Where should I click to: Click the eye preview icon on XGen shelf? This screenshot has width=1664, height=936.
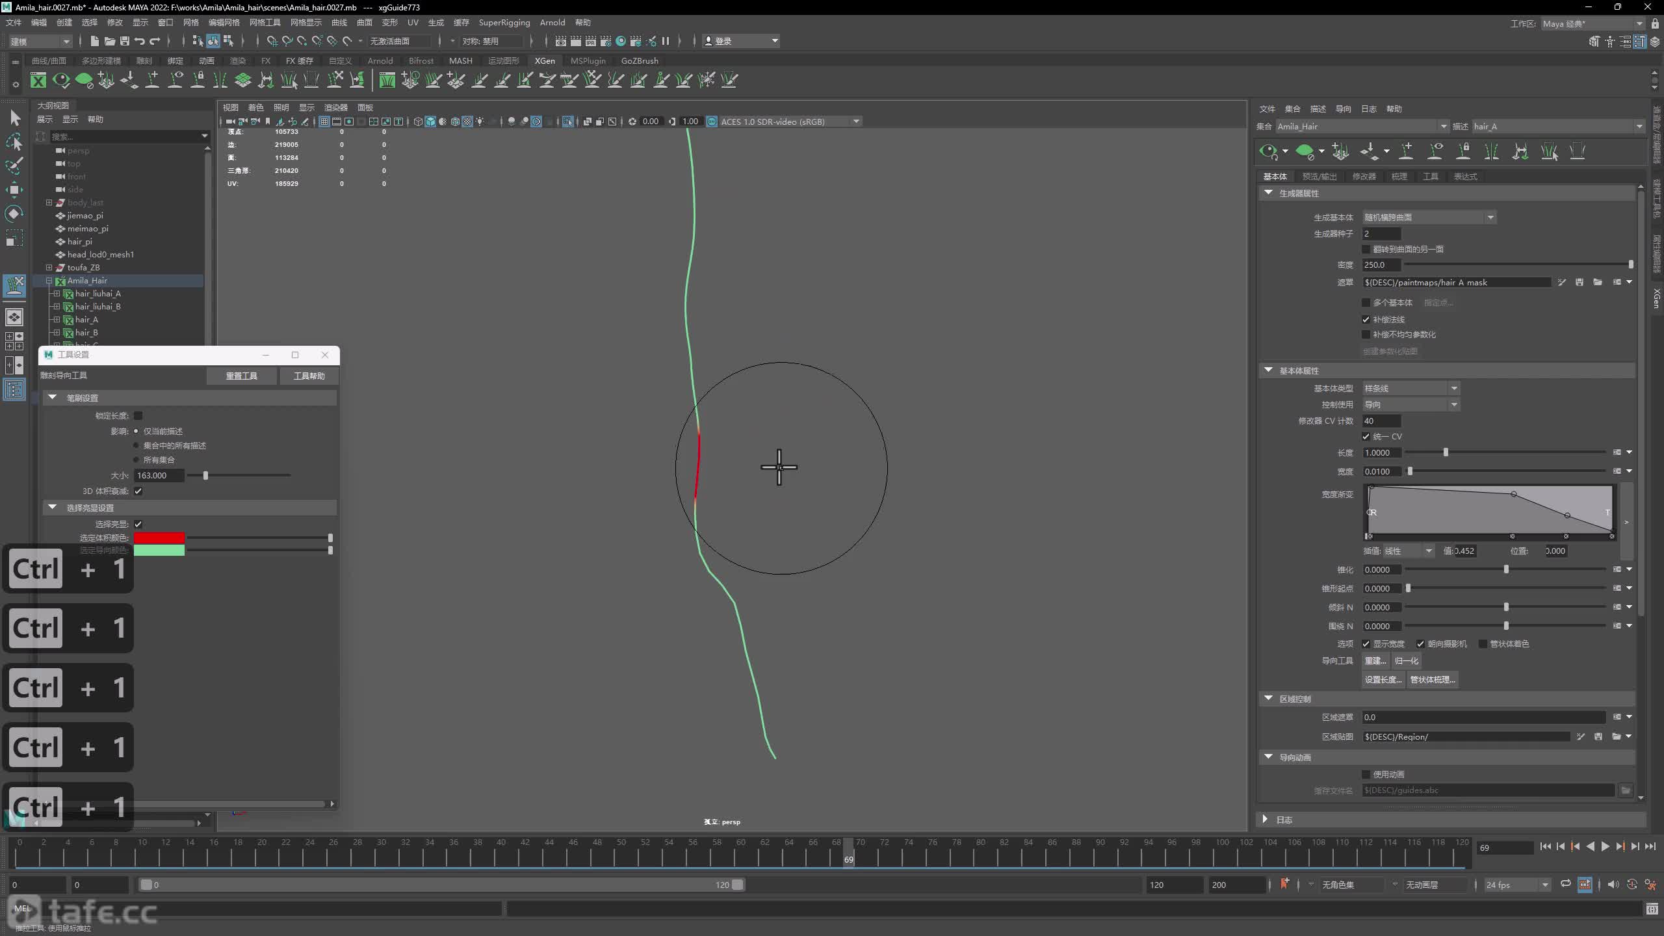pos(61,80)
